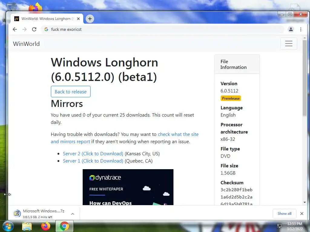Screen dimensions: 310x232
Task: Click the Windows Longhorn page title
Action: click(104, 69)
